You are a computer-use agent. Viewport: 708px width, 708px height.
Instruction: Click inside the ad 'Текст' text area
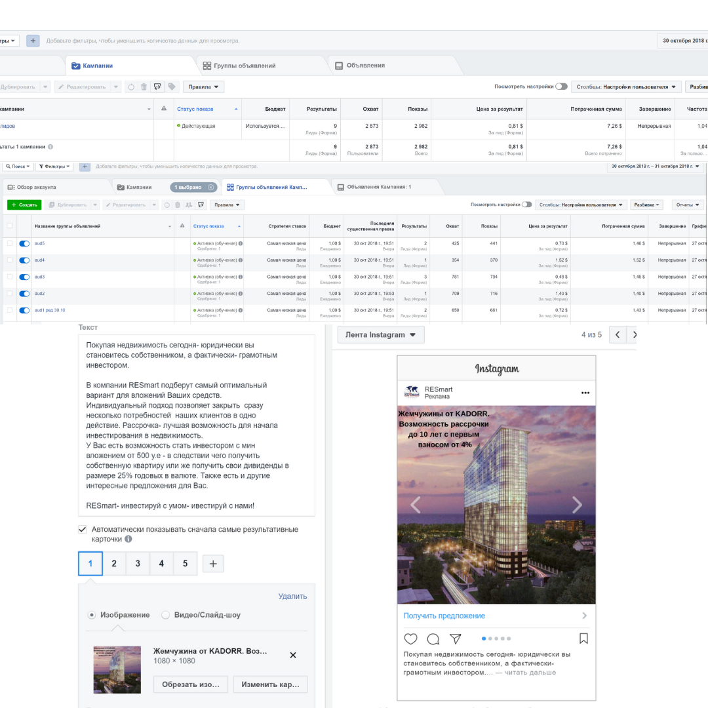click(197, 425)
